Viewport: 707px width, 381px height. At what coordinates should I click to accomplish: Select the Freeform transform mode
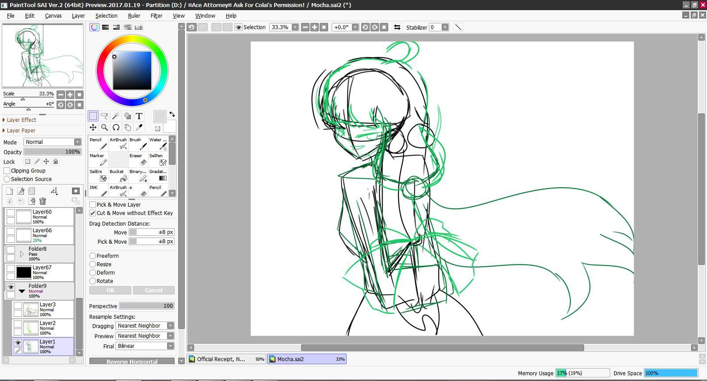click(x=92, y=256)
